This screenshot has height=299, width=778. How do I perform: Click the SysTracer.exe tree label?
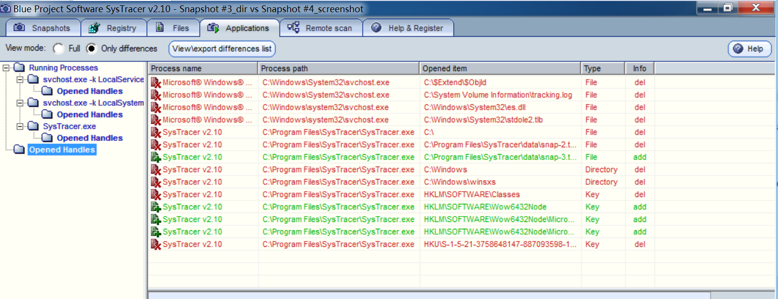click(x=69, y=126)
